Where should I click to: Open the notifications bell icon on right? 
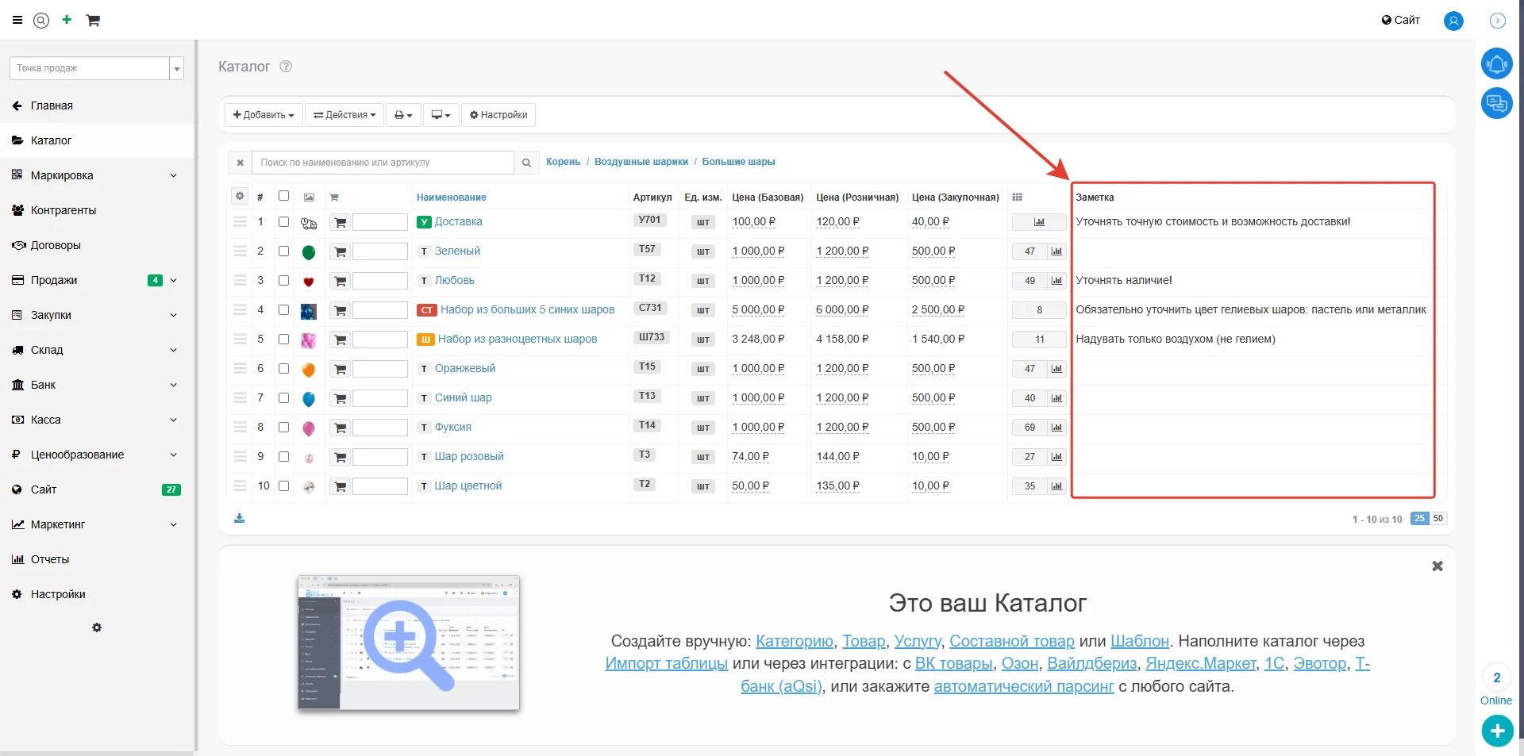coord(1496,64)
